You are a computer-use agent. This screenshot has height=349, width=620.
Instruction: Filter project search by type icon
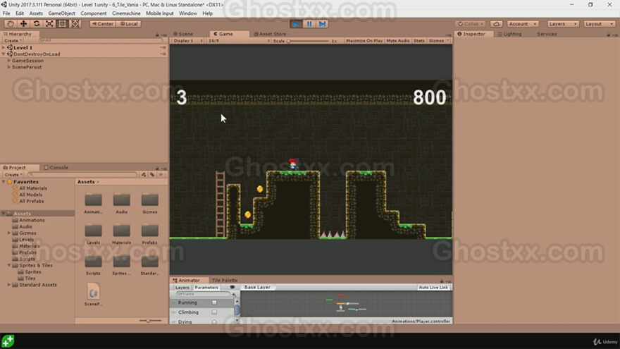pyautogui.click(x=144, y=175)
